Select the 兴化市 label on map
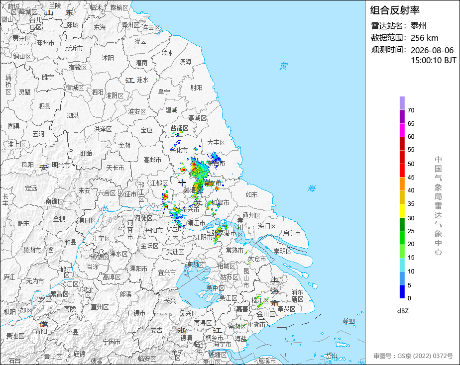The height and width of the screenshot is (365, 460). click(179, 150)
